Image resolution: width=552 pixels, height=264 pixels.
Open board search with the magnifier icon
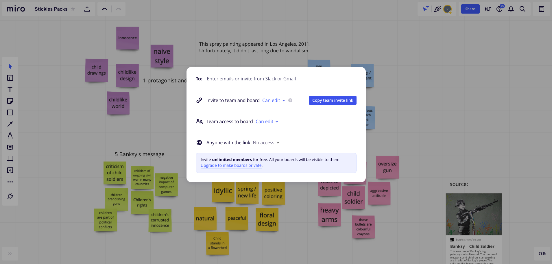coord(522,9)
